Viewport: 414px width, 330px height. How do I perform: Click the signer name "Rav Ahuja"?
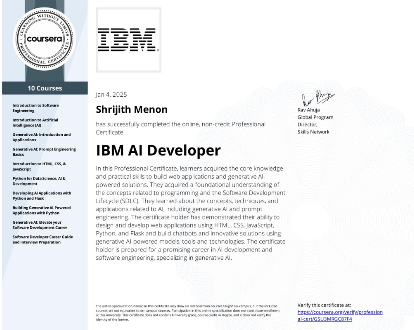point(309,110)
